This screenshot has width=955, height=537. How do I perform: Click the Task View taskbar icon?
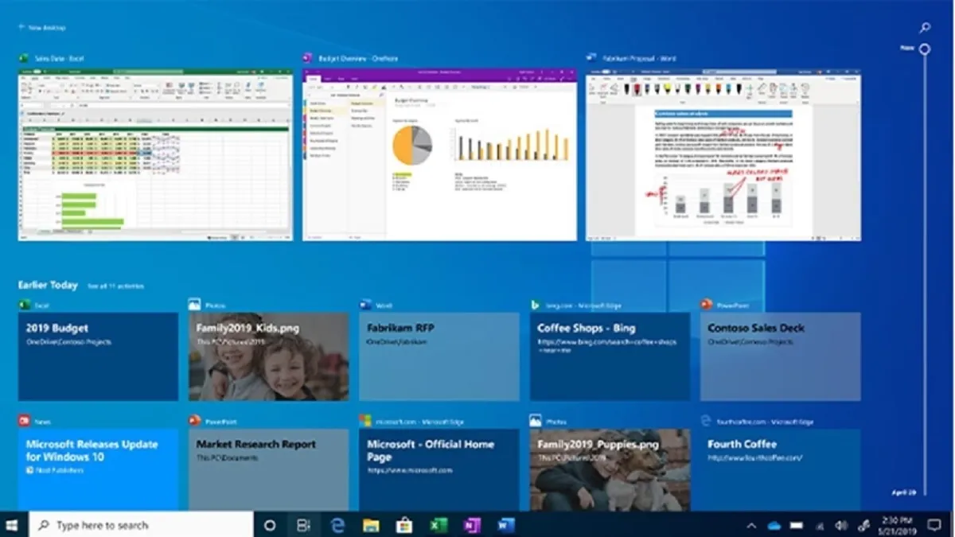303,525
